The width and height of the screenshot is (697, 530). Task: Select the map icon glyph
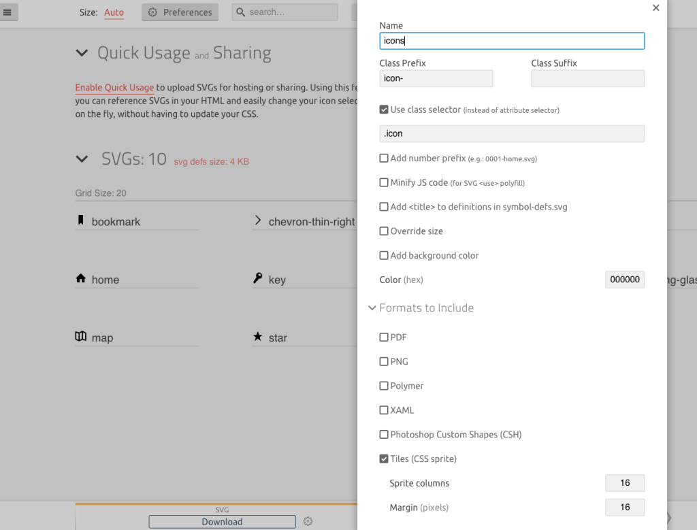[x=80, y=337]
